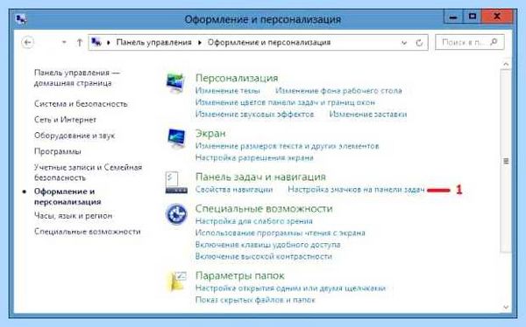
Task: Expand the address bar history dropdown
Action: (x=404, y=43)
